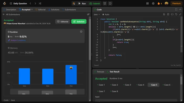
Task: Open the Daily Question problem list
Action: (x=18, y=3)
